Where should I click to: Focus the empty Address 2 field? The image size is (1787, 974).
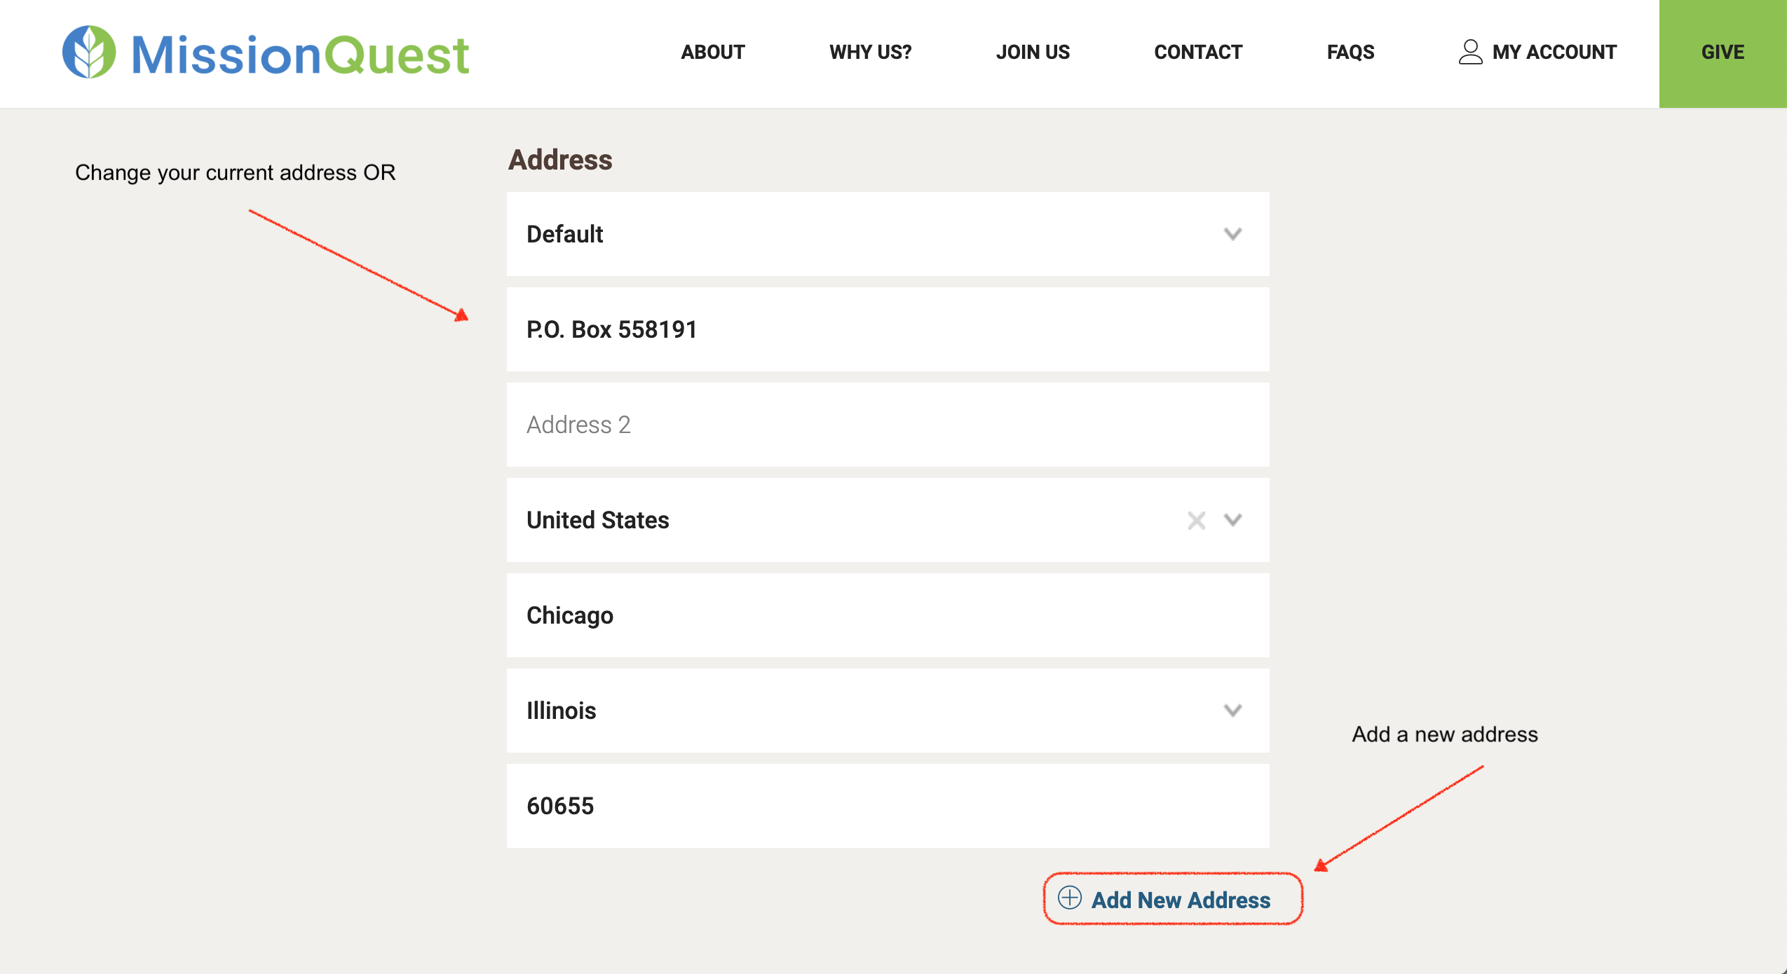(x=887, y=425)
